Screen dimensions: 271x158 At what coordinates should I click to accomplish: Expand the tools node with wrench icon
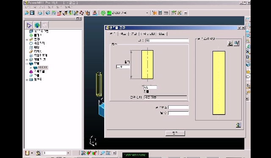(x=27, y=40)
